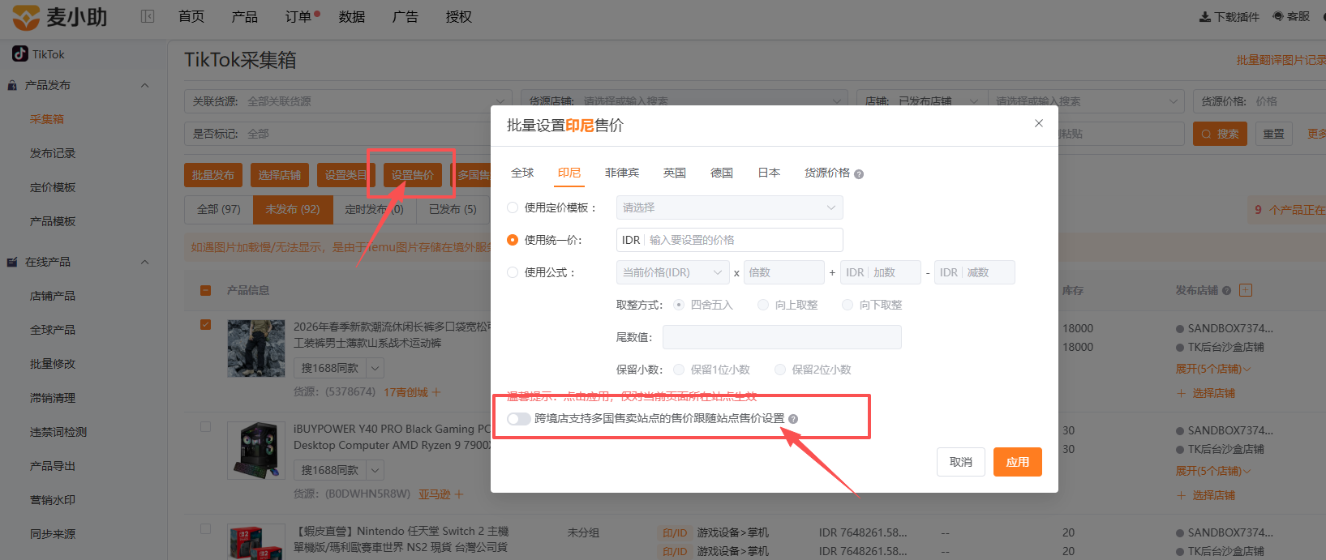Click the help icon next to 货源价格 tab

pyautogui.click(x=859, y=174)
